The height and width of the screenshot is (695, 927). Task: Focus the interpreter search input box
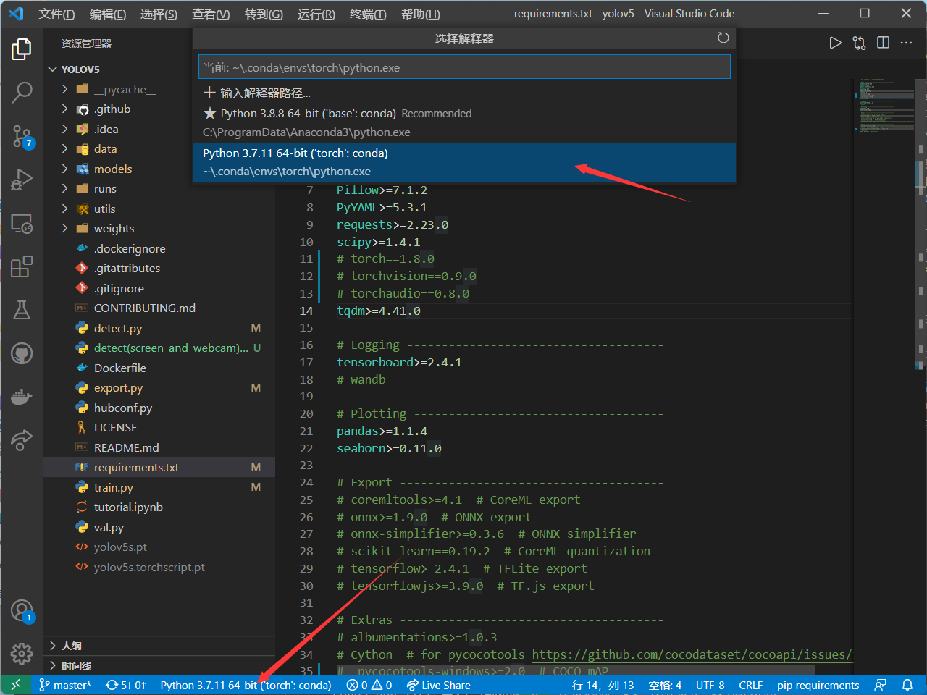point(464,67)
